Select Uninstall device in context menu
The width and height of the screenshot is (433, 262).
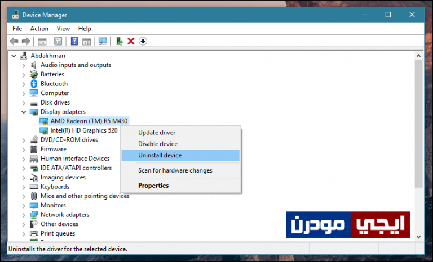180,155
